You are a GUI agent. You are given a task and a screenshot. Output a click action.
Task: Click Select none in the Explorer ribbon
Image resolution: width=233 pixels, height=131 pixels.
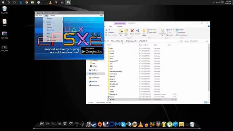[181, 32]
